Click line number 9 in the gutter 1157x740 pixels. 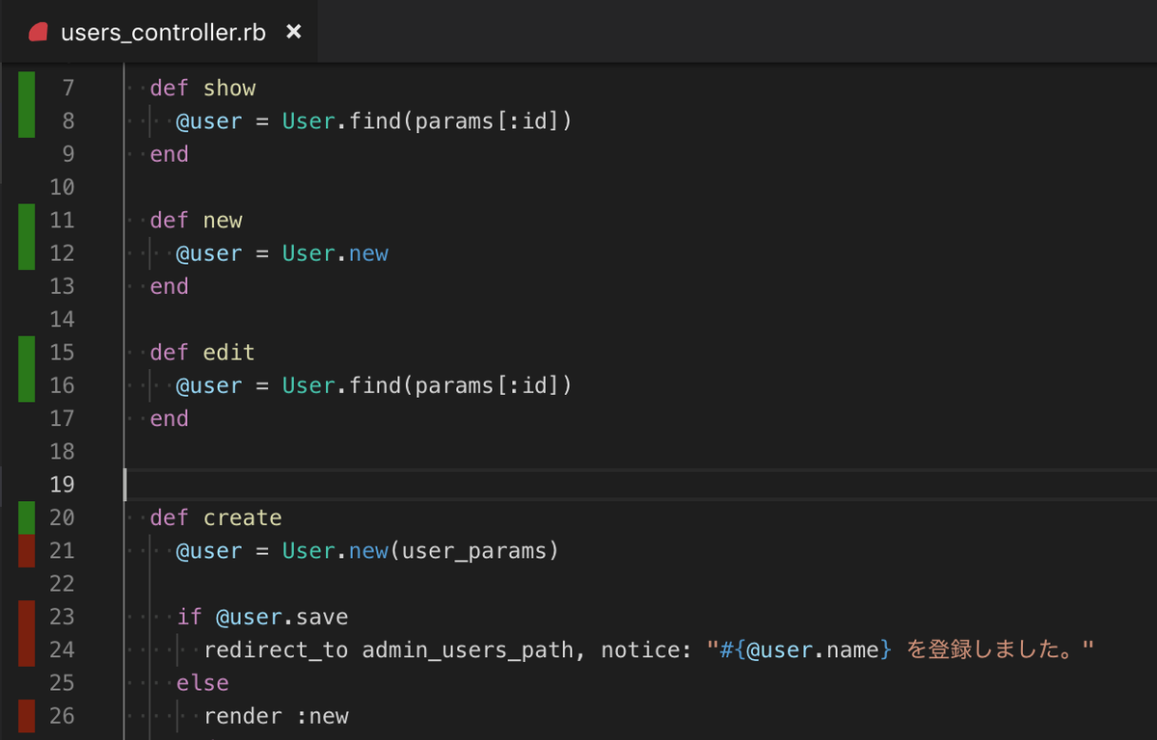pos(67,154)
